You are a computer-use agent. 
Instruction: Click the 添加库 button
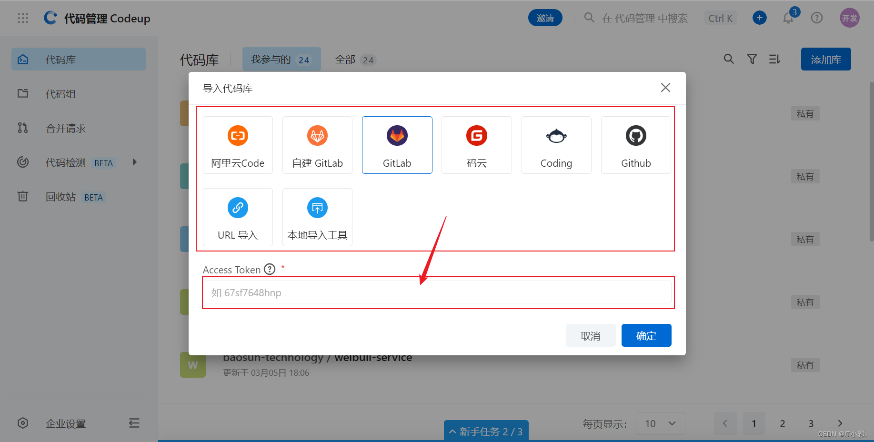826,60
